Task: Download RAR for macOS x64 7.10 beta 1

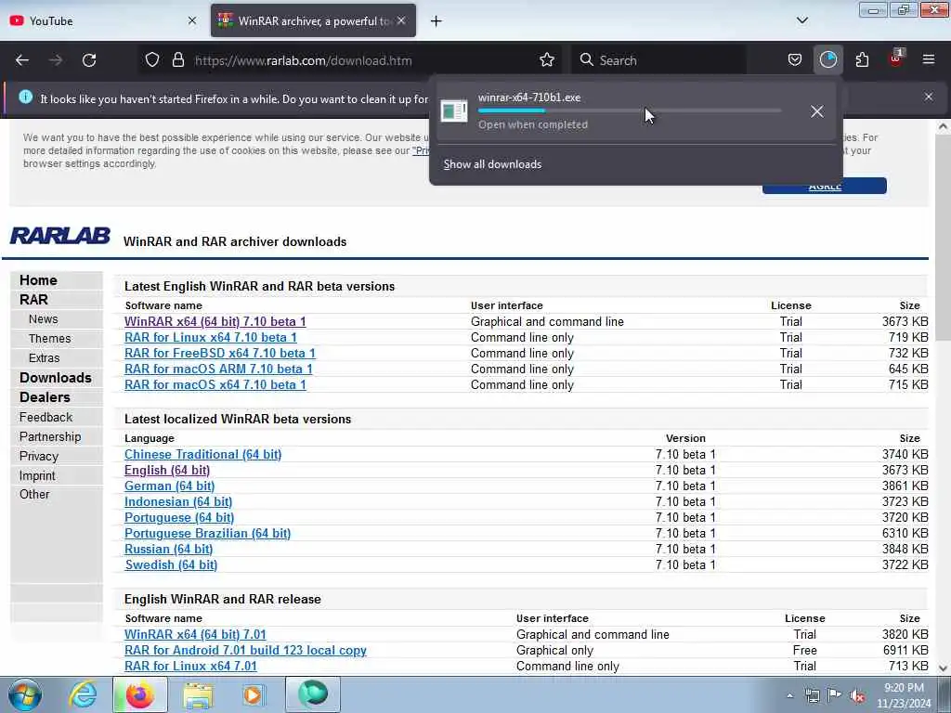Action: [215, 384]
